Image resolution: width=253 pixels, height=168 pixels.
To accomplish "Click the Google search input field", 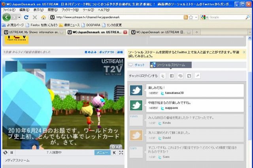I will pyautogui.click(x=227, y=17).
